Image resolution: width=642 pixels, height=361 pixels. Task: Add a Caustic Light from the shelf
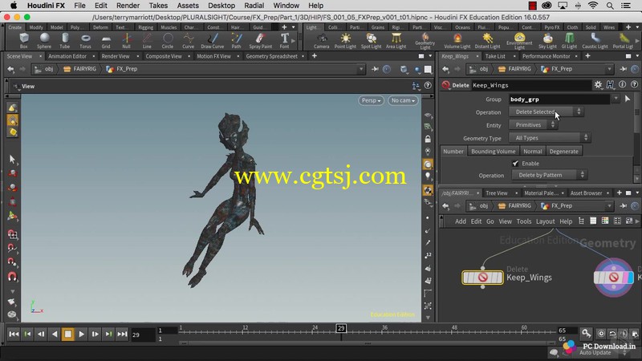595,41
